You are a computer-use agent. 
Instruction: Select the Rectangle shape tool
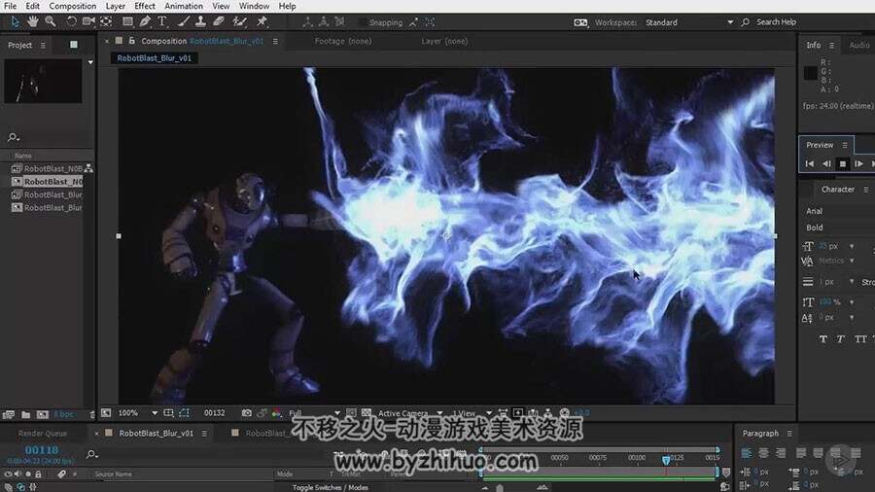point(127,21)
